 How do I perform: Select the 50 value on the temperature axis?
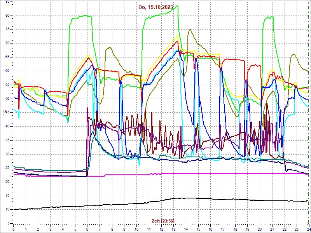(x=7, y=99)
